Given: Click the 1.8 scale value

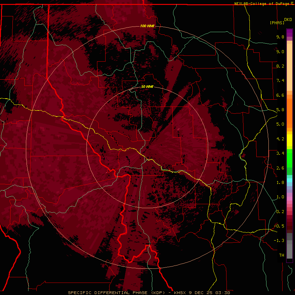Looking at the screenshot, I should point(280,183).
